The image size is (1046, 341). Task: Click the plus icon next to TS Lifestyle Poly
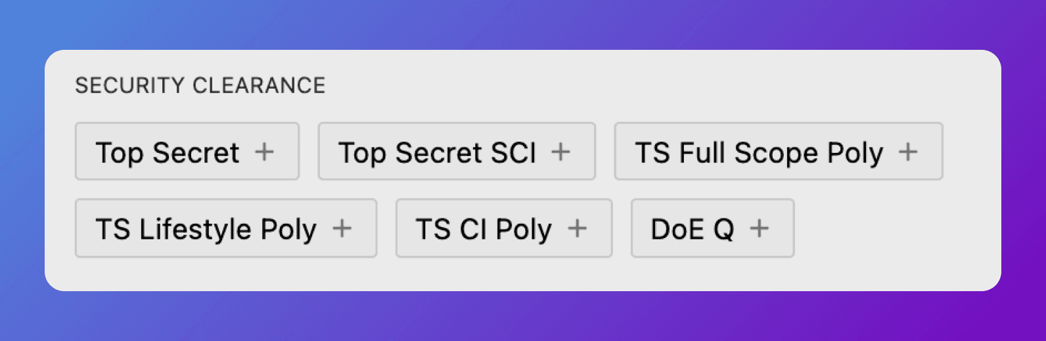coord(342,229)
